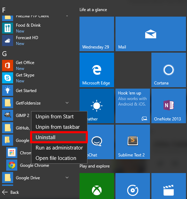Click the Food & Drink label
The width and height of the screenshot is (187, 199).
click(28, 25)
